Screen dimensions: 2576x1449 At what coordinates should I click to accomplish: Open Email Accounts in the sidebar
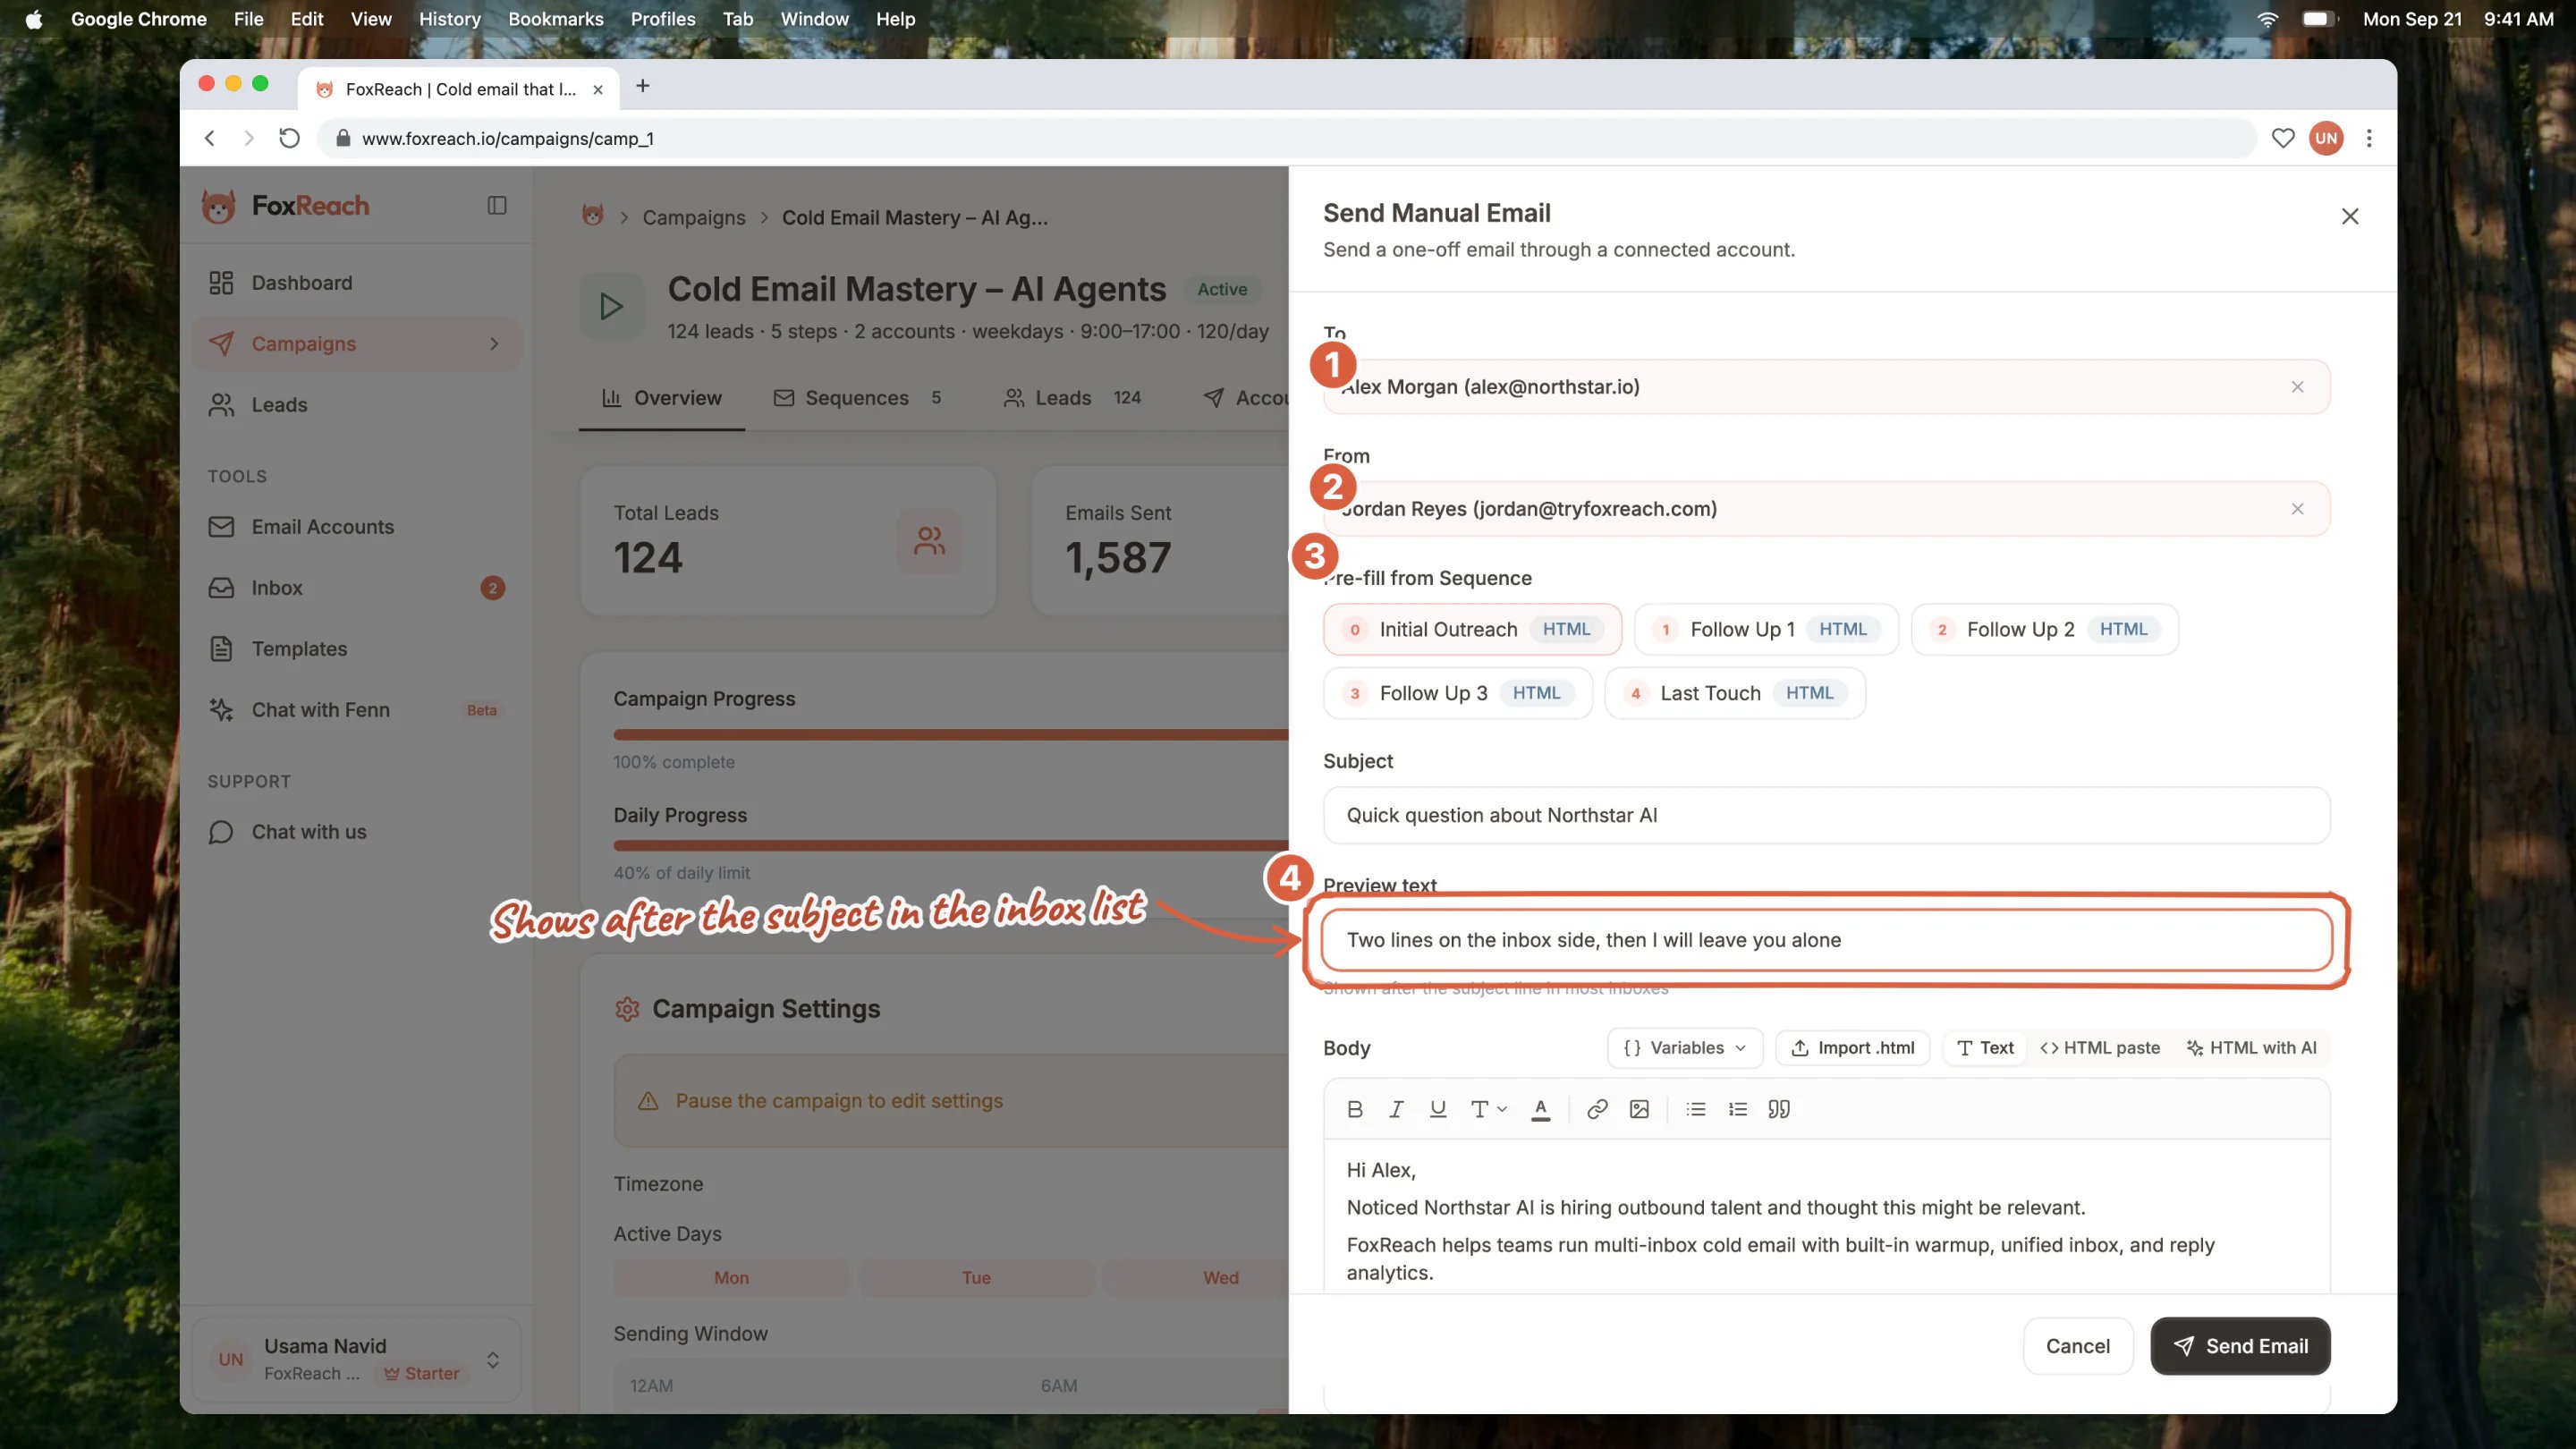point(357,527)
